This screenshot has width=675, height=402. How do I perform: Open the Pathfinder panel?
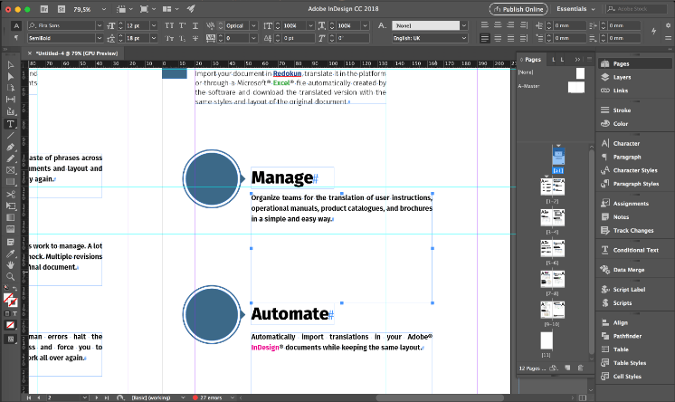pyautogui.click(x=627, y=334)
